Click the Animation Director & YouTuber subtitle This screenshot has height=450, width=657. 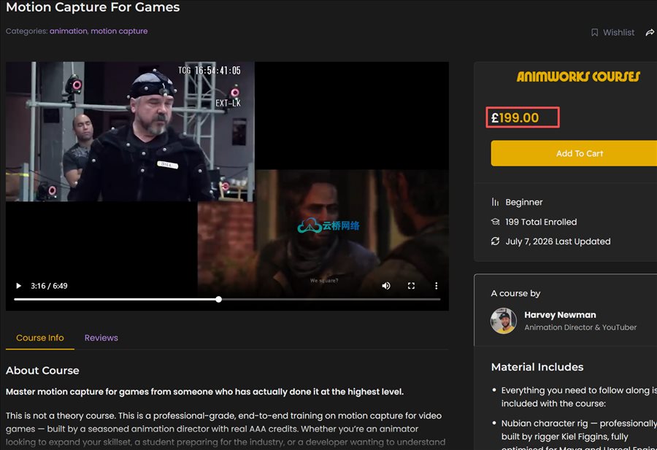tap(580, 327)
